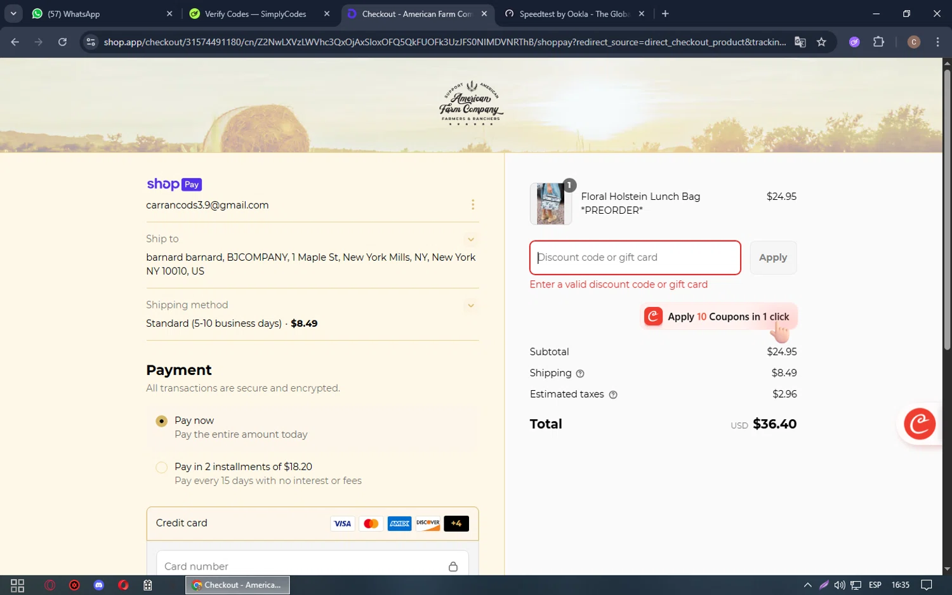
Task: Expand the Ship to section
Action: [470, 239]
